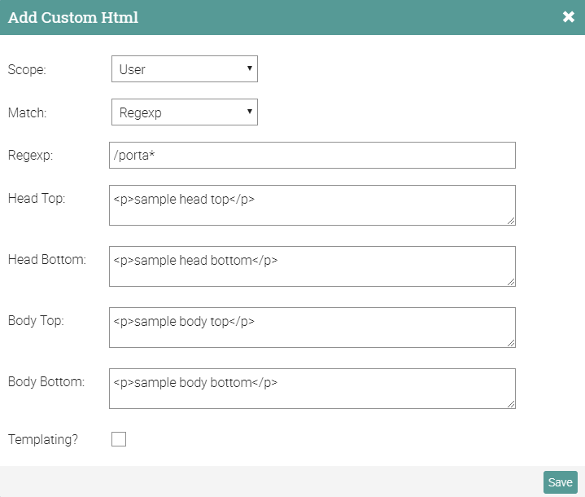Click into the Body Bottom text area

(312, 388)
